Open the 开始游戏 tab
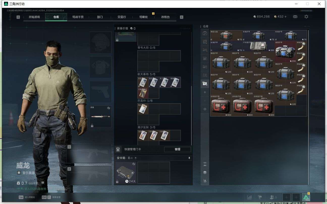 [34, 17]
